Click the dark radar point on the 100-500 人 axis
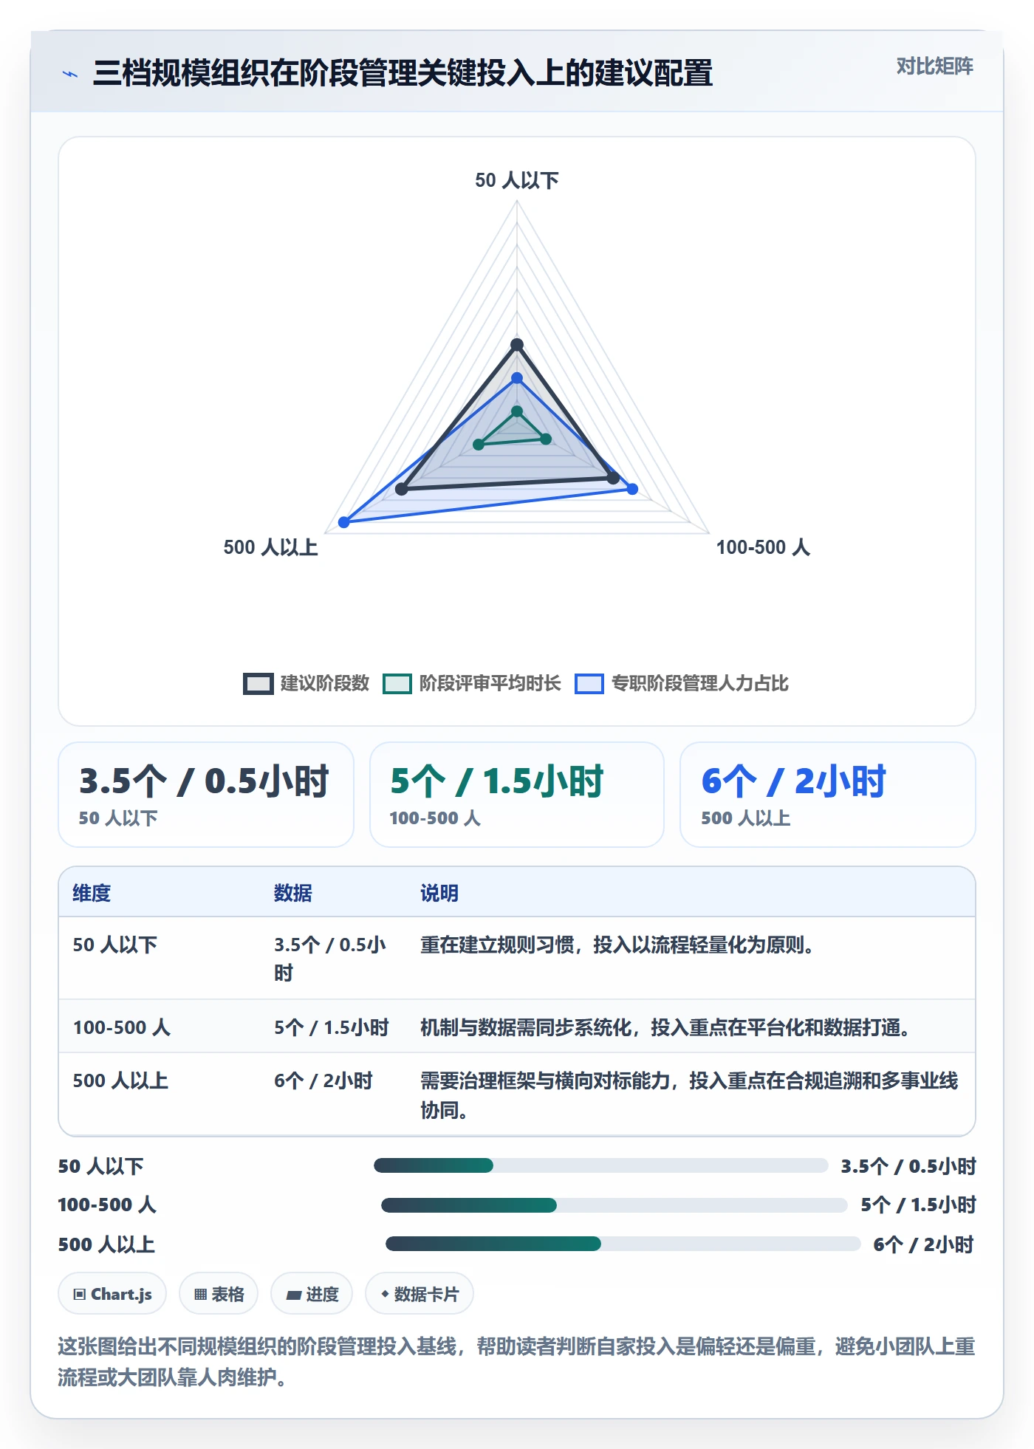1034x1449 pixels. point(613,478)
